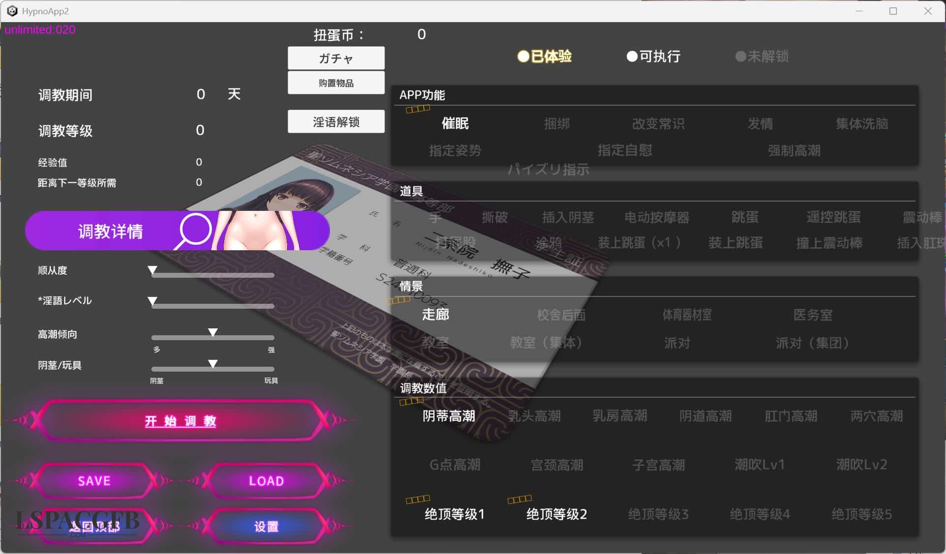Viewport: 946px width, 554px height.
Task: Select 医务室 in the 情景 section
Action: click(812, 315)
